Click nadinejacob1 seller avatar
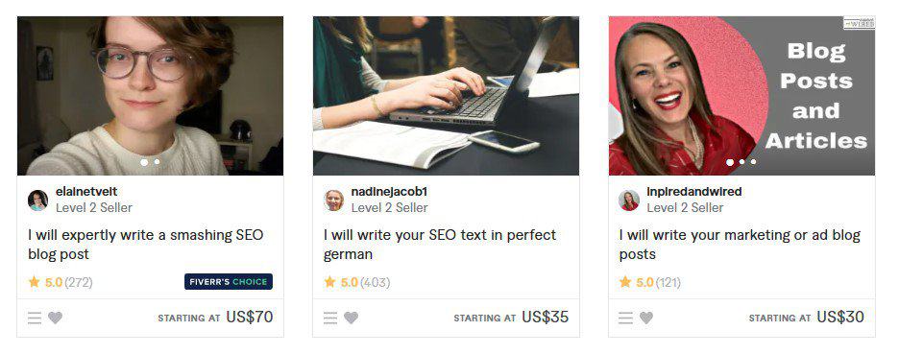Image resolution: width=899 pixels, height=354 pixels. click(333, 201)
